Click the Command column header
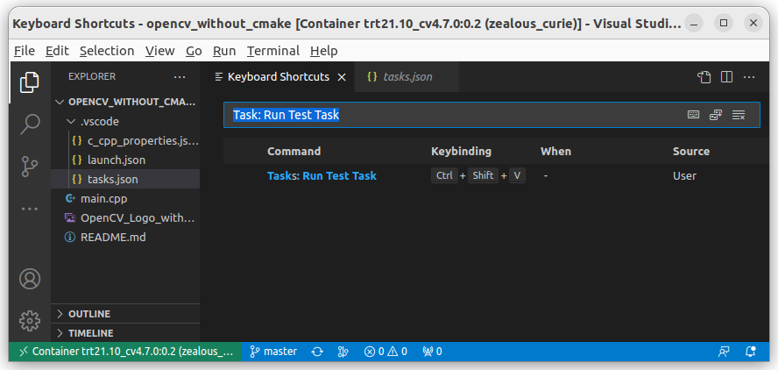 click(x=294, y=151)
